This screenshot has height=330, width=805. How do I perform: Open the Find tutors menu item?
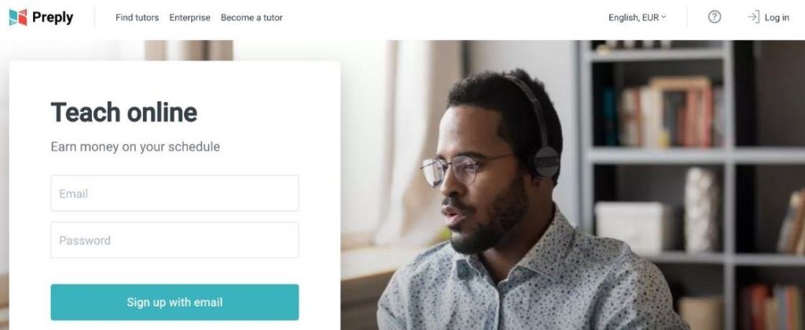[137, 17]
